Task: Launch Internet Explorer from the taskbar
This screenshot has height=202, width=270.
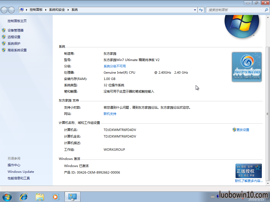Action: tap(23, 197)
